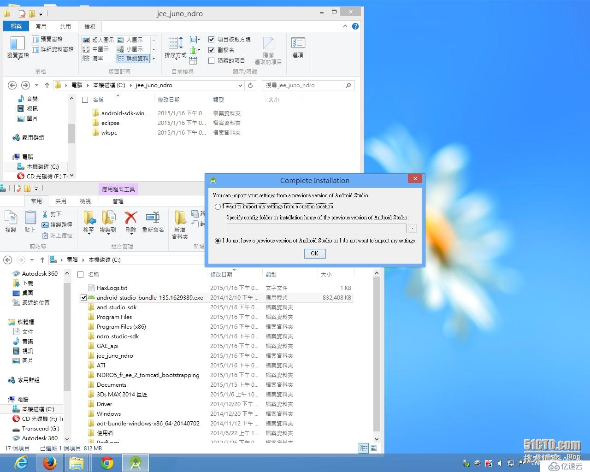The image size is (590, 472).
Task: Click refresh button beside jee_juno_ndro address bar
Action: click(x=250, y=85)
